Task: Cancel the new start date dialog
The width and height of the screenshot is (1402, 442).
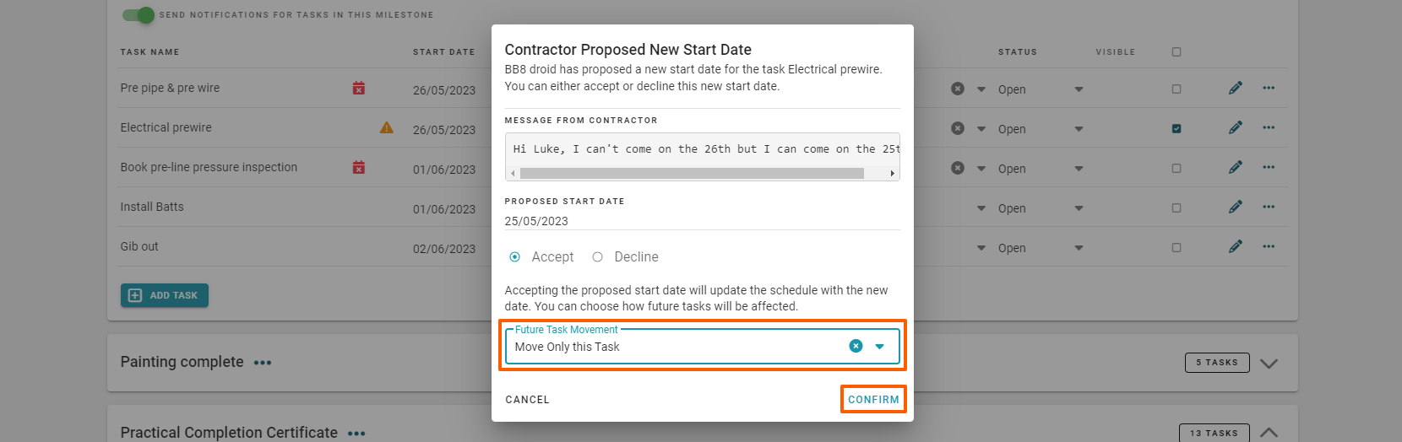Action: (x=527, y=400)
